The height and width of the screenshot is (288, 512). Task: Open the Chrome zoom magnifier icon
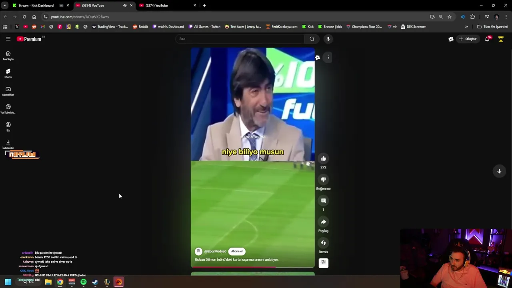(441, 17)
